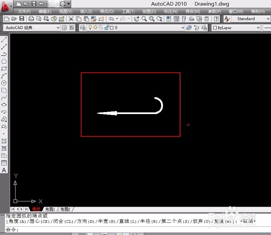The image size is (271, 235).
Task: Open the QuickCalc calculator icon
Action: [x=207, y=19]
